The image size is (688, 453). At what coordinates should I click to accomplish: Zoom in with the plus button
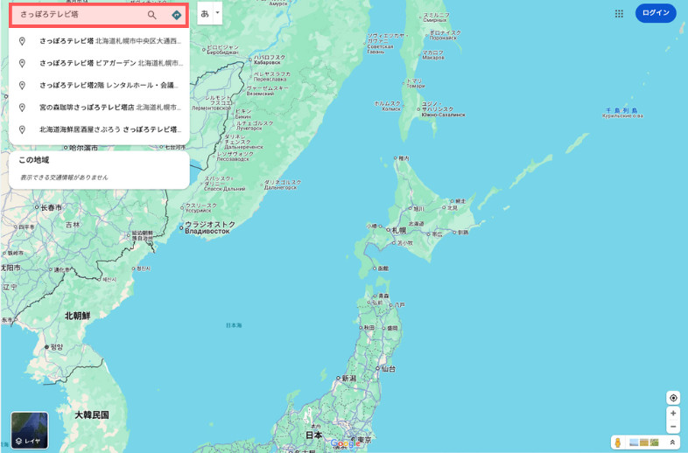(672, 413)
